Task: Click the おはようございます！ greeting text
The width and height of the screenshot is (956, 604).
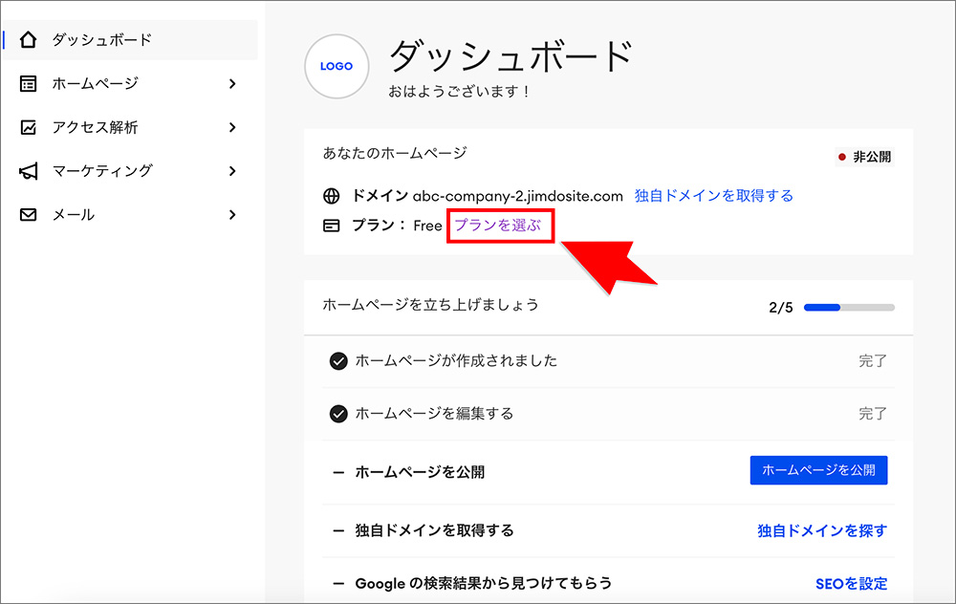Action: pos(461,92)
